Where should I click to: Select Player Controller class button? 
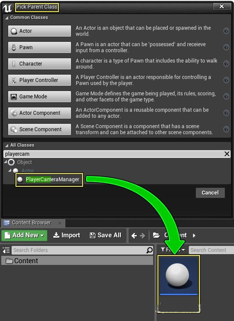[x=40, y=81]
